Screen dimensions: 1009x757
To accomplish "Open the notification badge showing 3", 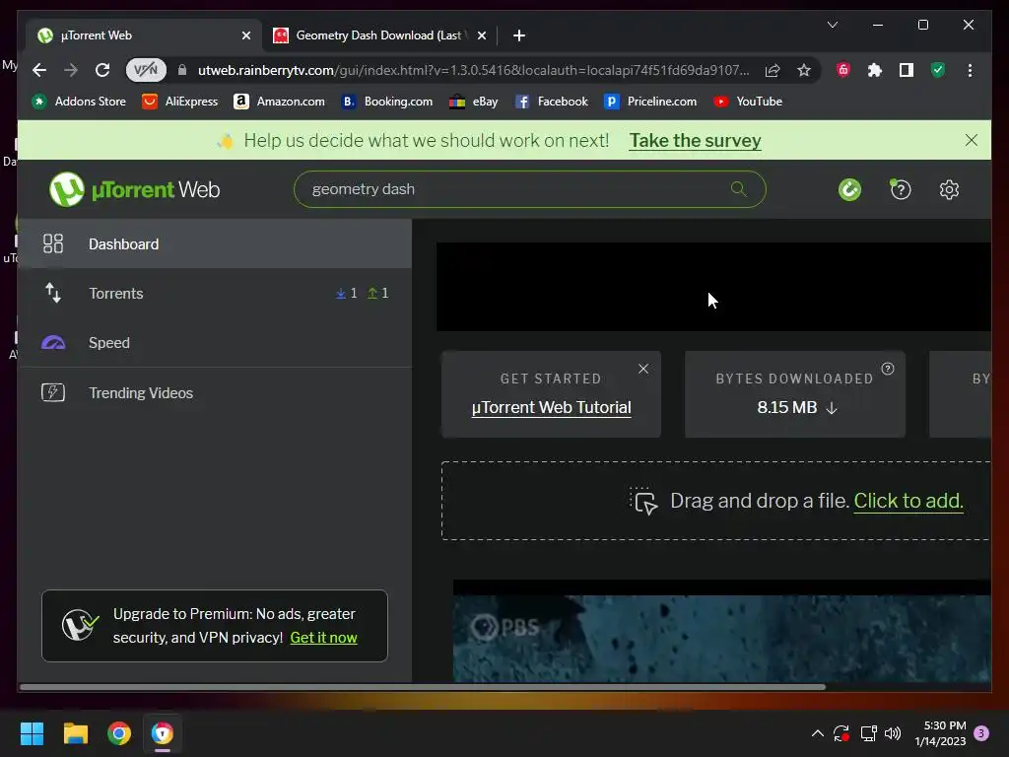I will (x=981, y=733).
